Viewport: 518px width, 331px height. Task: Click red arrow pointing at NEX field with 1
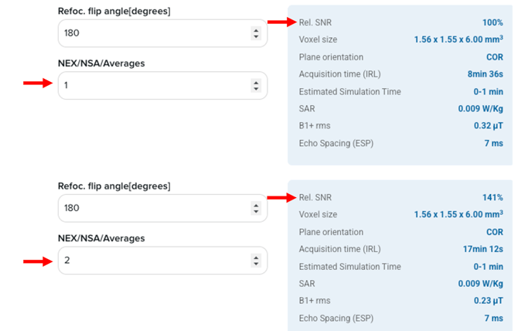pos(36,84)
